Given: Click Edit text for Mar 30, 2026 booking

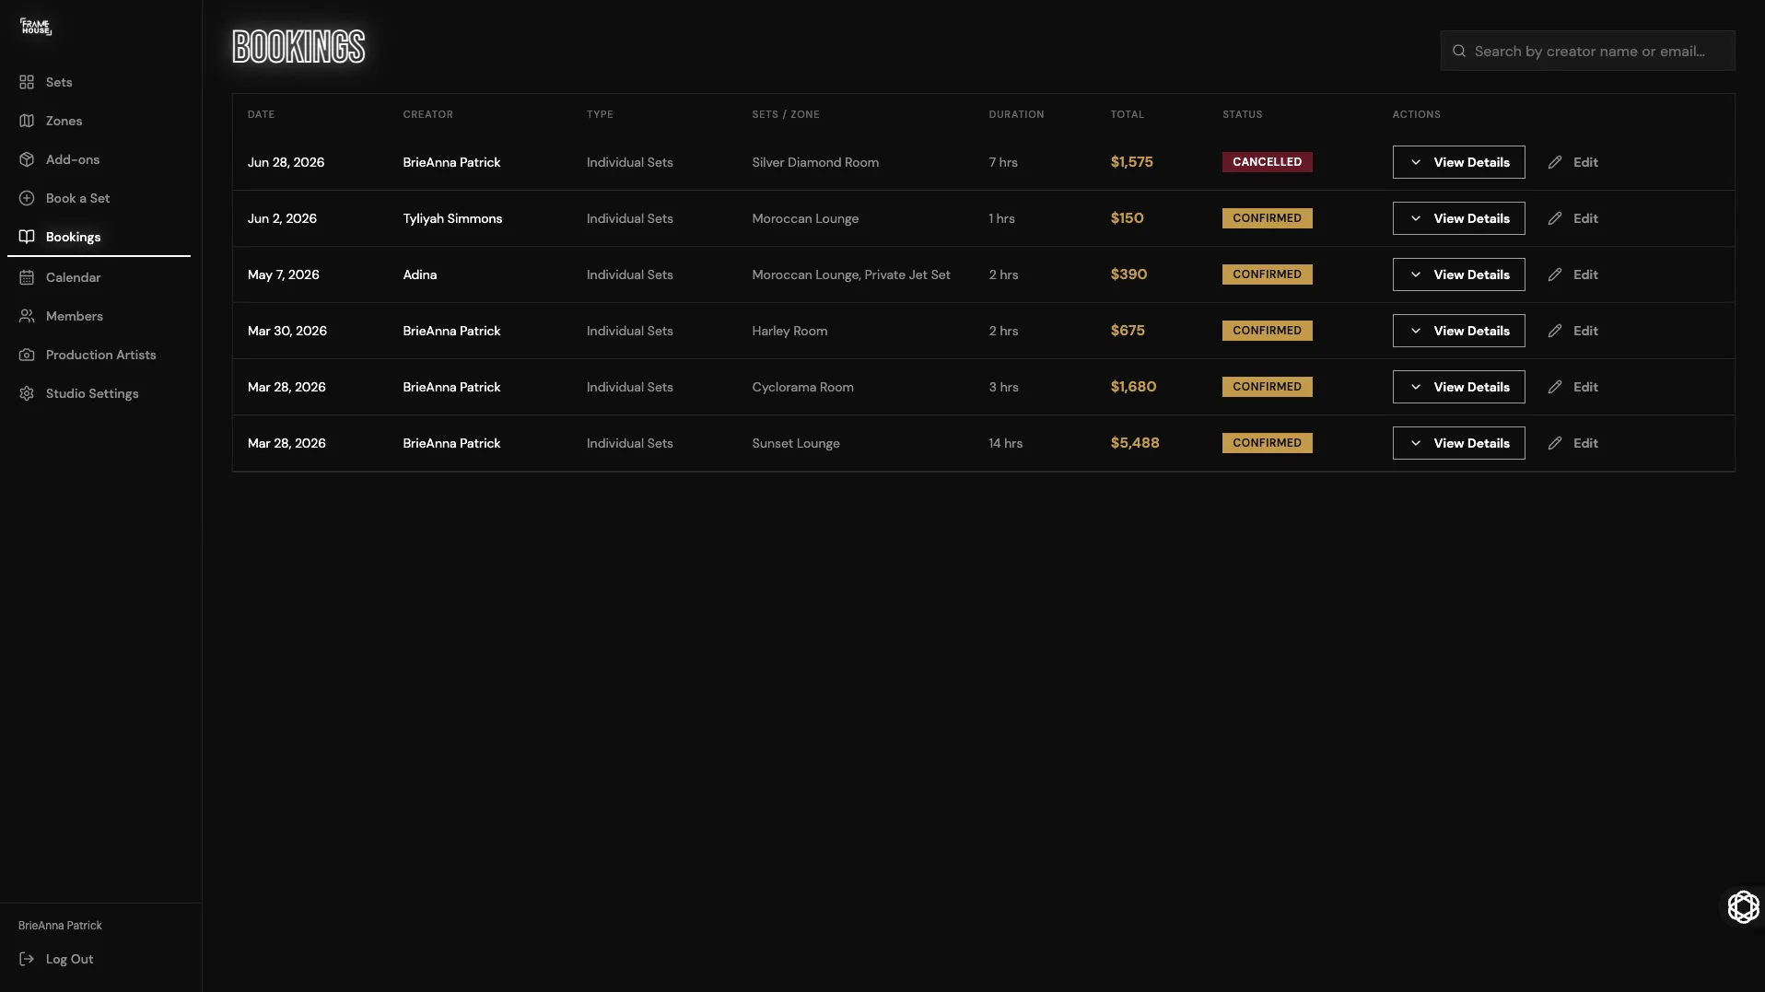Looking at the screenshot, I should [1585, 331].
